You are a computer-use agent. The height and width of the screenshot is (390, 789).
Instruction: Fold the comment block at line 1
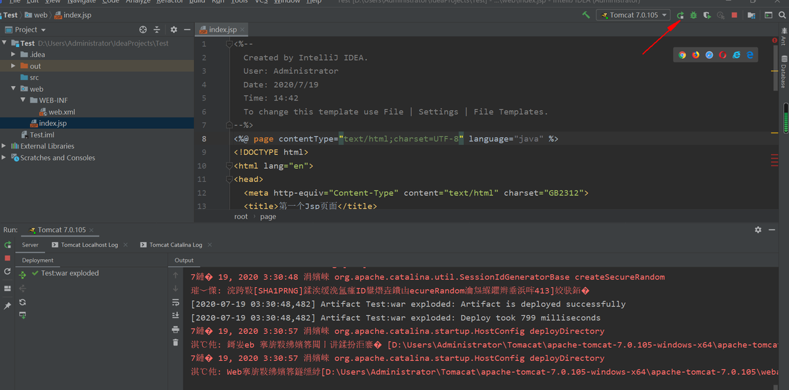(230, 44)
